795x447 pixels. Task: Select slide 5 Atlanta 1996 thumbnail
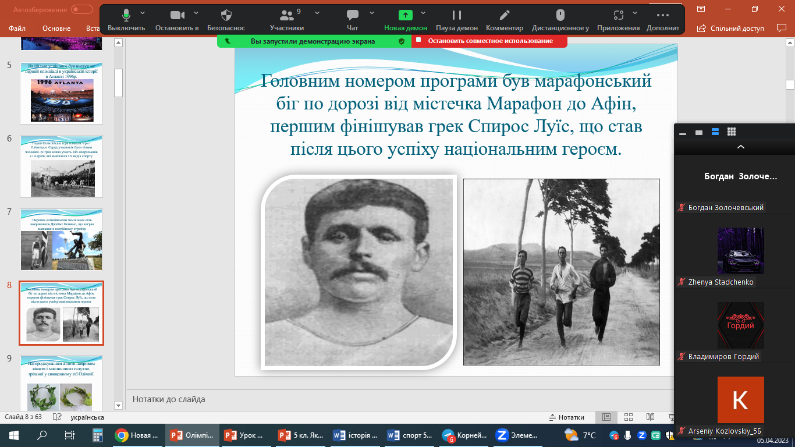pyautogui.click(x=62, y=93)
